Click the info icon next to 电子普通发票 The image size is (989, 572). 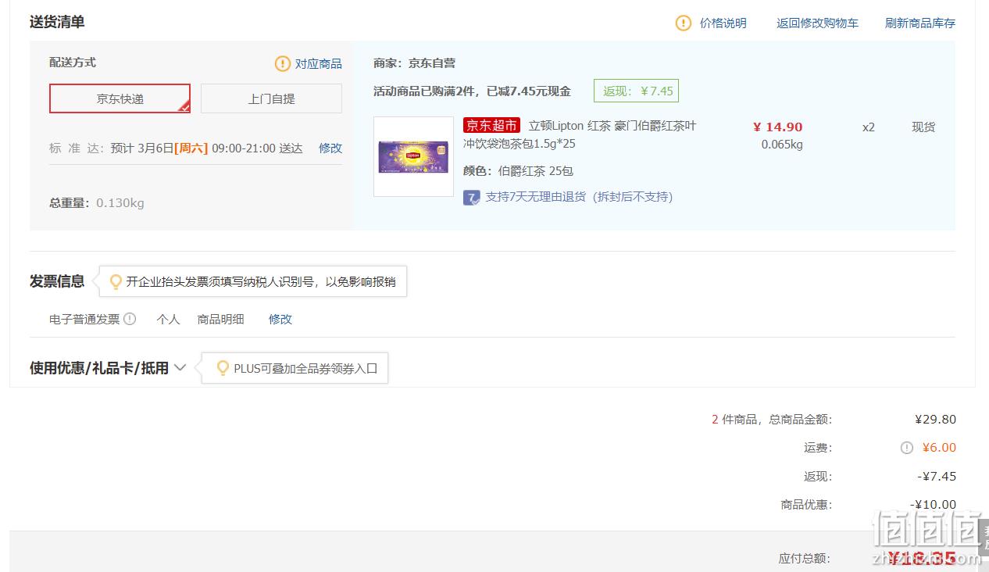pos(130,319)
